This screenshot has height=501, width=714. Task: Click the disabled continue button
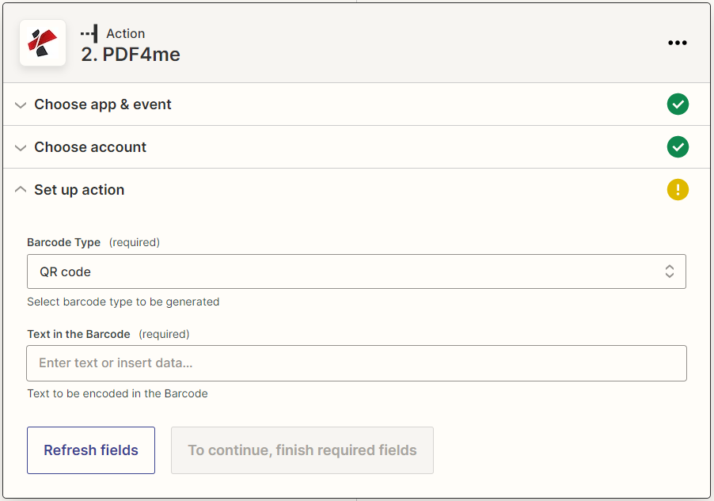coord(302,449)
